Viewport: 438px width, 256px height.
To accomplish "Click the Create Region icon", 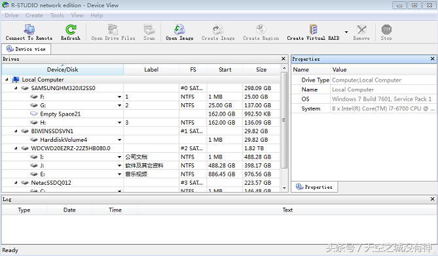I will point(261,29).
